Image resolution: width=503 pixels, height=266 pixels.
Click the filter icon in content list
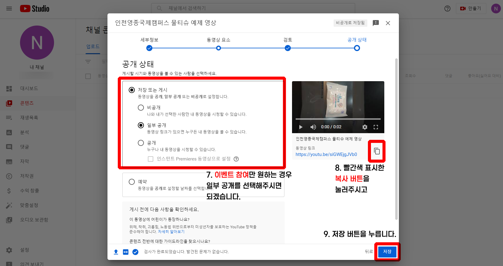point(88,61)
